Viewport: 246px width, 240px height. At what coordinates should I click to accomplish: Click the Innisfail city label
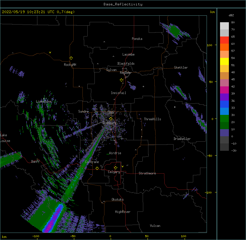(118, 93)
